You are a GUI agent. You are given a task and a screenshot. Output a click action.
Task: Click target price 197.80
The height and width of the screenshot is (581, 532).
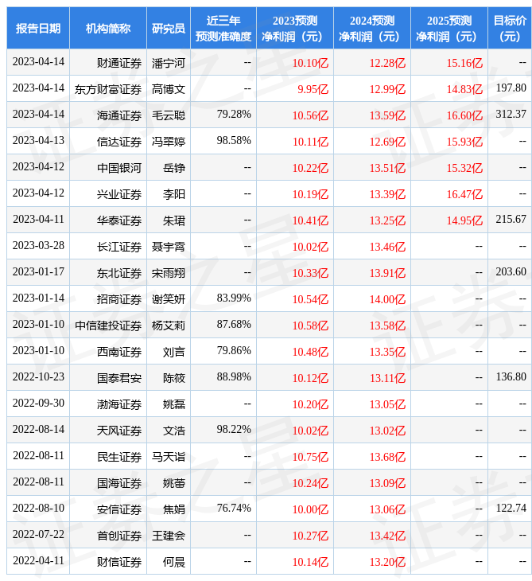click(x=511, y=88)
